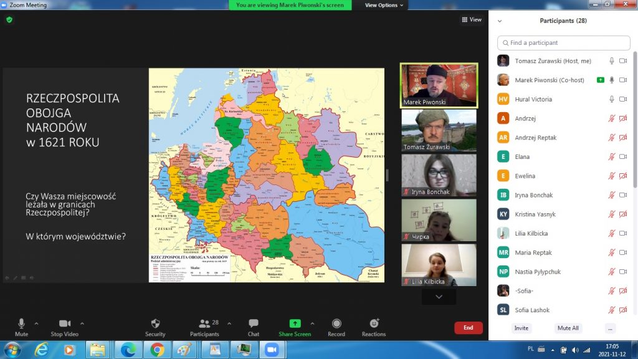The width and height of the screenshot is (638, 359).
Task: Click the green Share Screen icon
Action: point(295,323)
